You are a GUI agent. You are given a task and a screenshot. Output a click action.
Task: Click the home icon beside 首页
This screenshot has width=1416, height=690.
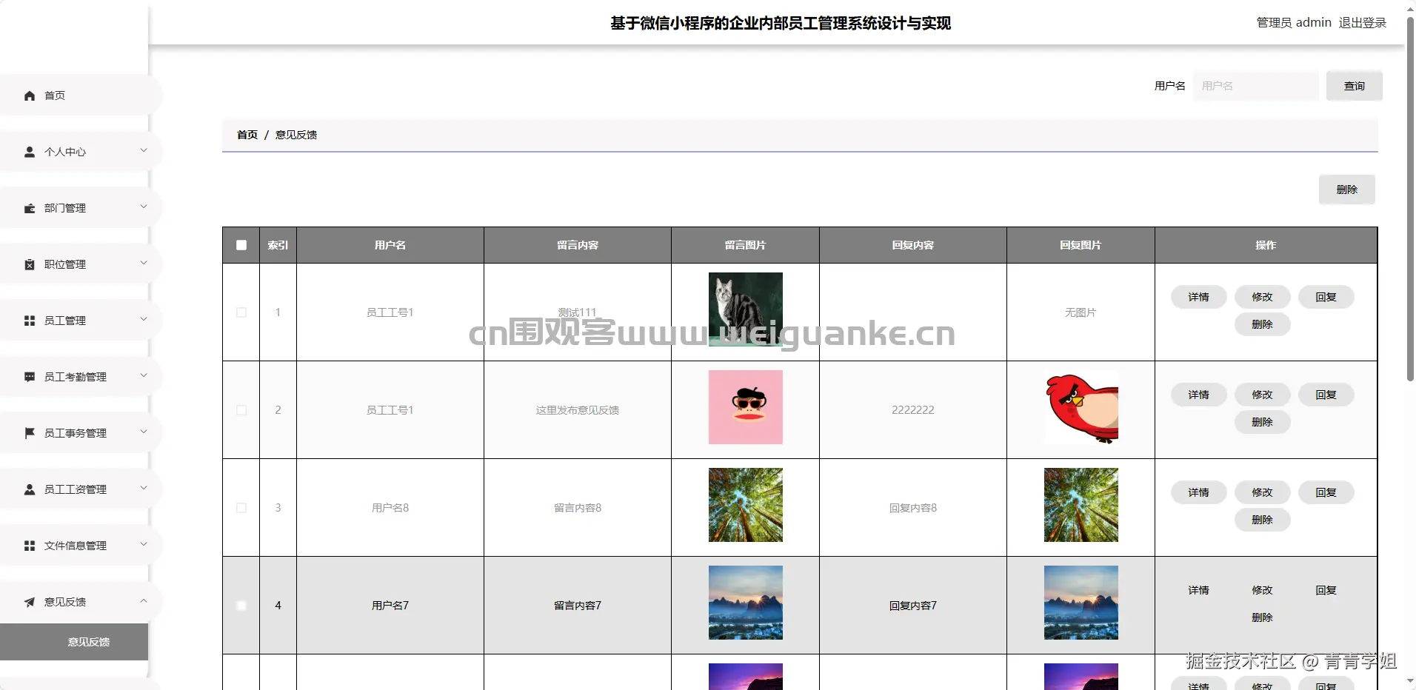[x=30, y=96]
